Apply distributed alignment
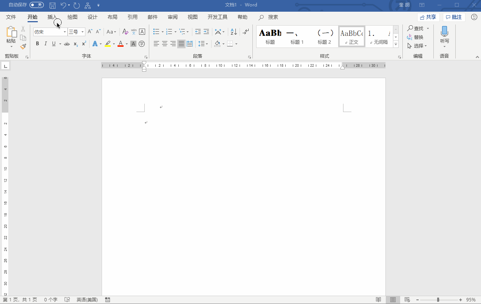Image resolution: width=481 pixels, height=304 pixels. pyautogui.click(x=190, y=44)
